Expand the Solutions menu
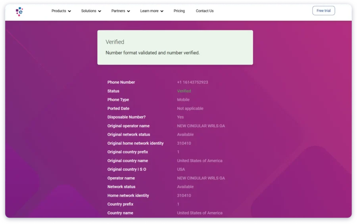Viewport: 357px width, 224px height. 91,11
